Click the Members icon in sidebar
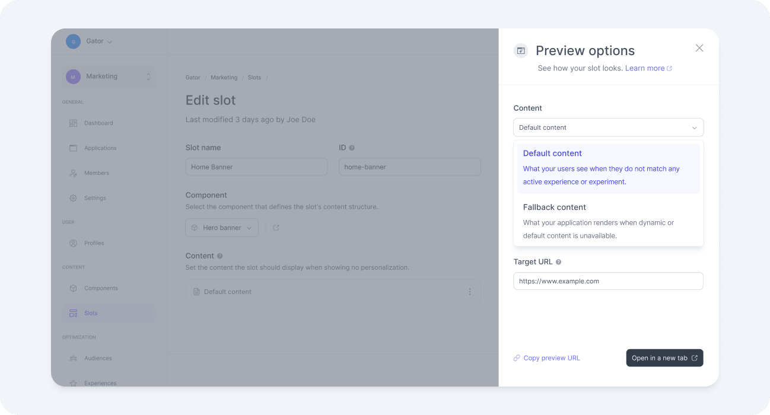Screen dimensions: 770x415 tap(74, 173)
